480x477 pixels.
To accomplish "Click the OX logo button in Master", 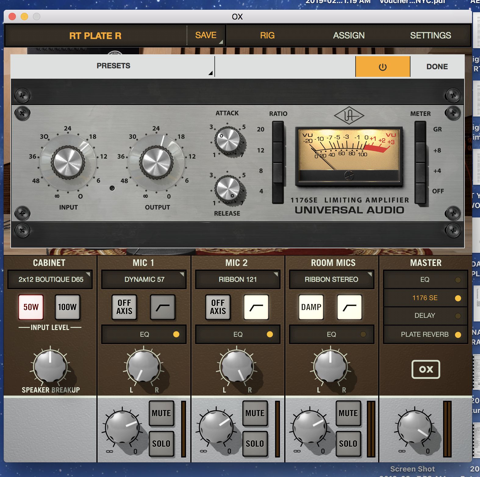I will (x=426, y=369).
